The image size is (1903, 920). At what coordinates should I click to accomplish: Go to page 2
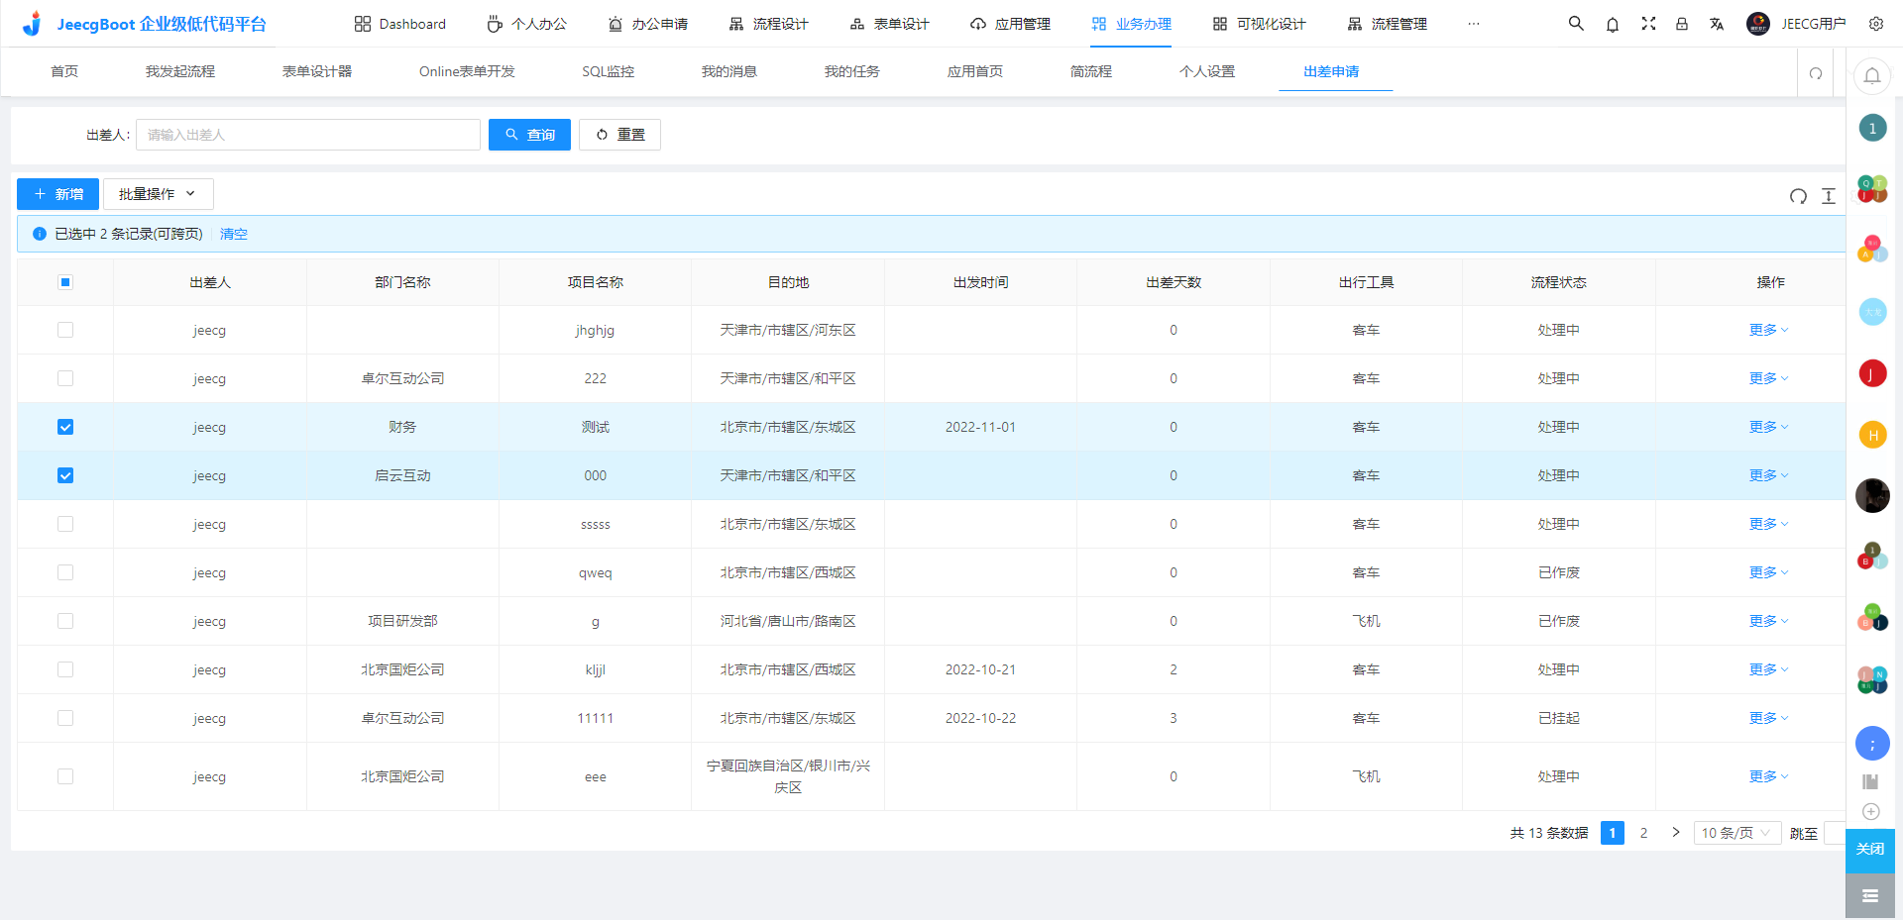click(x=1643, y=833)
